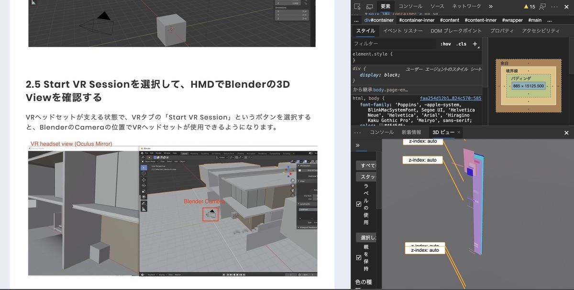Open the 新着情報 drawer tab
Viewport: 574px width, 290px height.
point(411,132)
